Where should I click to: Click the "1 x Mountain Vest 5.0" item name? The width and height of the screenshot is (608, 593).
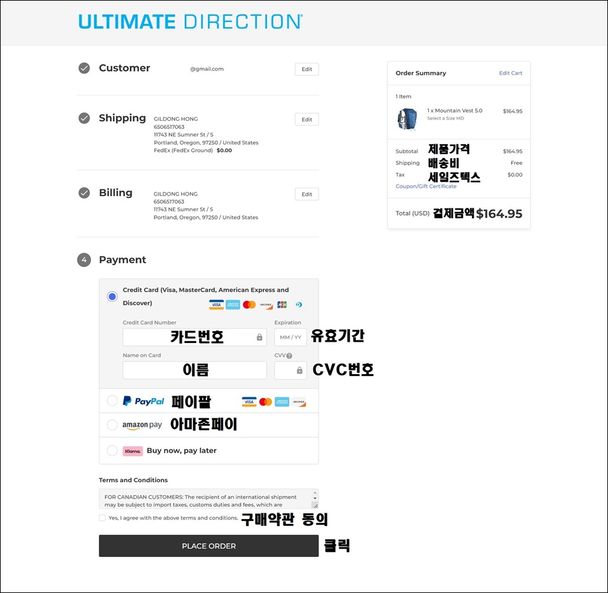455,111
